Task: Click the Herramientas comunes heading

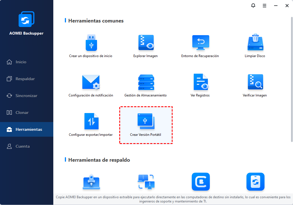Action: 96,21
